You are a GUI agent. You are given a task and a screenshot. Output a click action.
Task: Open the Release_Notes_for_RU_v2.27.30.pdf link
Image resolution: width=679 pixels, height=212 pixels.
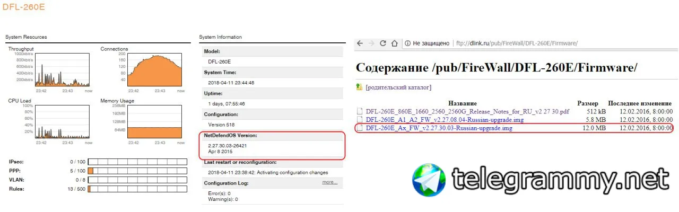click(467, 112)
